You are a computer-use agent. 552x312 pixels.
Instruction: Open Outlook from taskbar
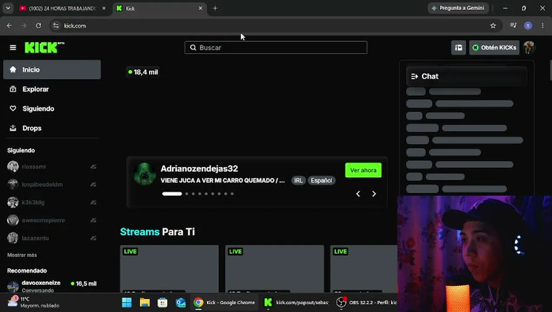tap(181, 302)
